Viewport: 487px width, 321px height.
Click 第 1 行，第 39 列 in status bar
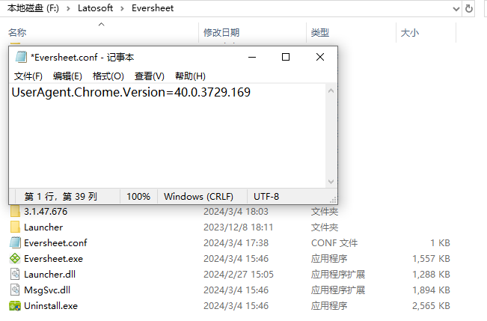[x=61, y=196]
